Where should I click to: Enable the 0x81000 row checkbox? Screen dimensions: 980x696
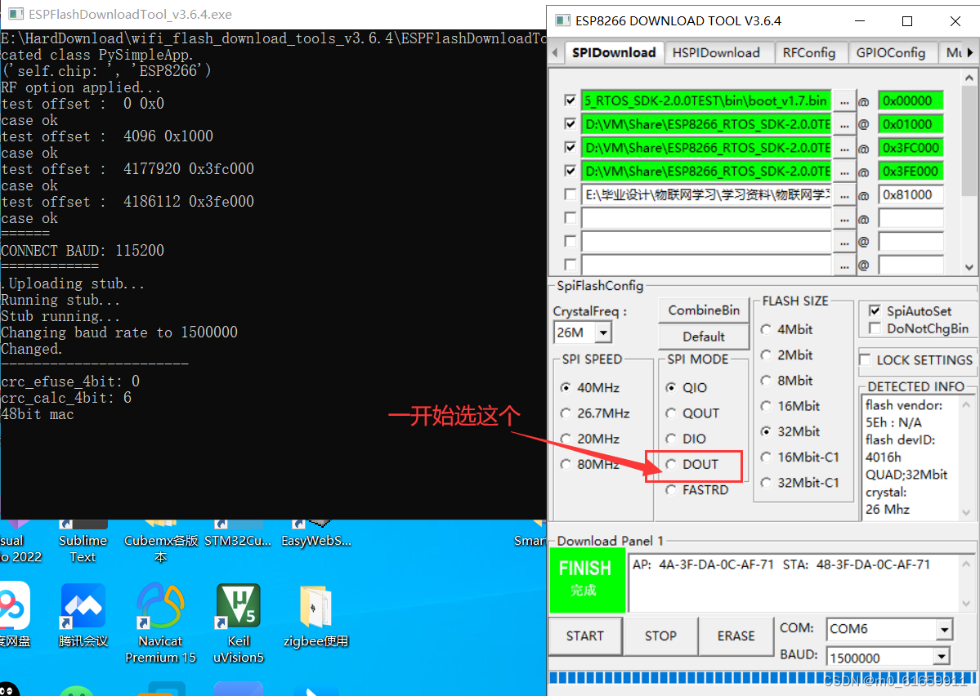tap(570, 194)
